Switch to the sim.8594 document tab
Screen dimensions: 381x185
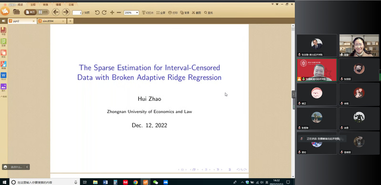51,21
